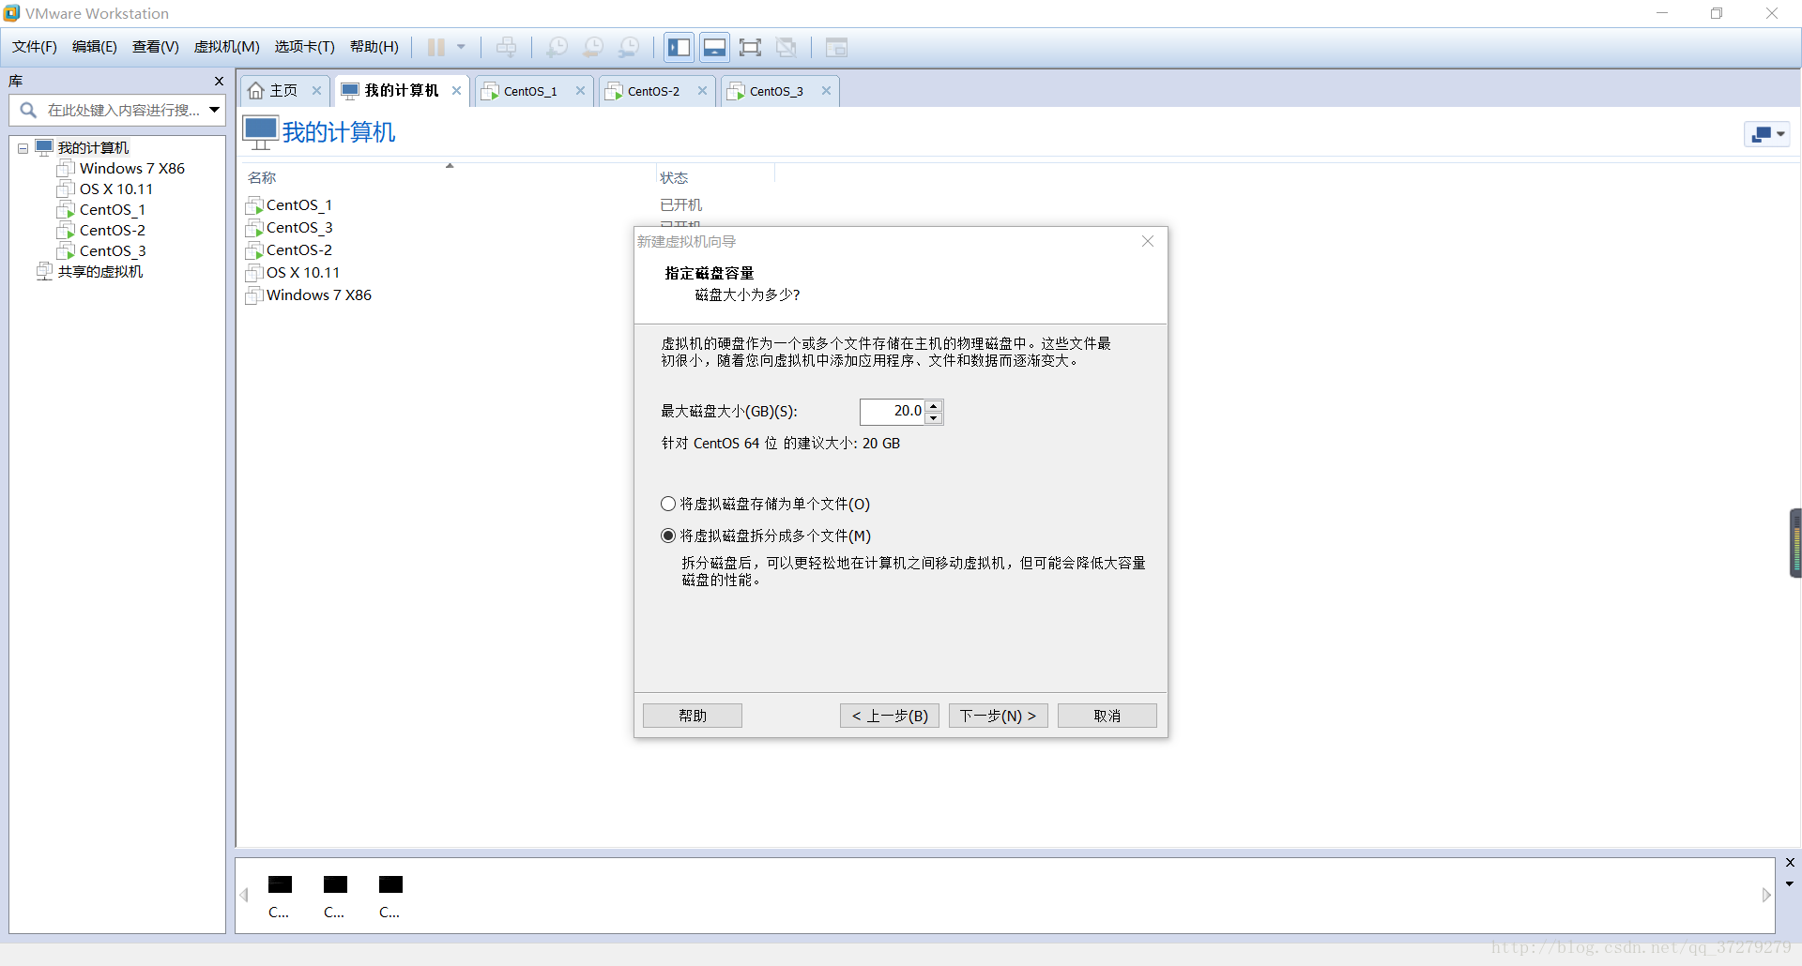Click the manage snapshots toolbar icon
Viewport: 1802px width, 966px height.
(x=629, y=47)
